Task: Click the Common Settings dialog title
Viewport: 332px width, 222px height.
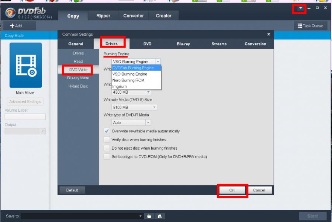Action: coord(77,34)
